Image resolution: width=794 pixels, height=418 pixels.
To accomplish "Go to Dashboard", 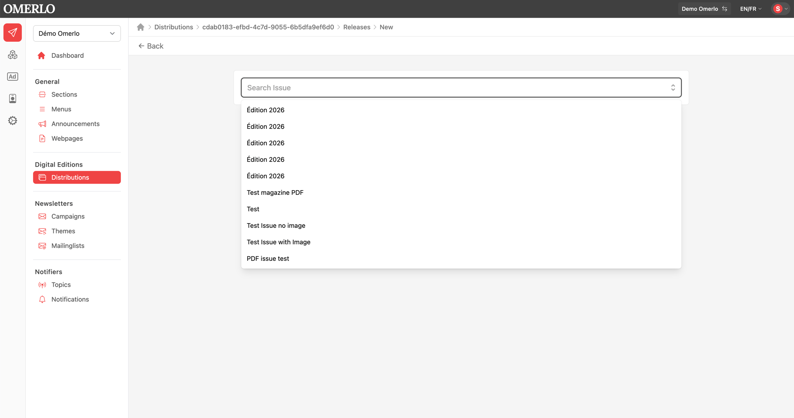I will (67, 56).
